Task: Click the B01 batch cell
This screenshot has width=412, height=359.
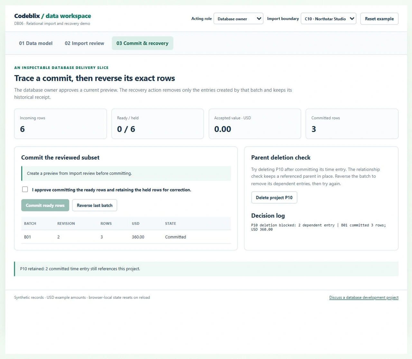Action: click(27, 237)
